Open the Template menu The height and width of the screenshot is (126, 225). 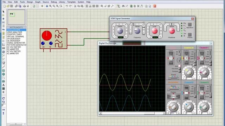(71, 2)
